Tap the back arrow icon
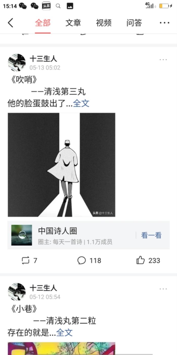Image resolution: width=177 pixels, height=355 pixels. [x=10, y=23]
